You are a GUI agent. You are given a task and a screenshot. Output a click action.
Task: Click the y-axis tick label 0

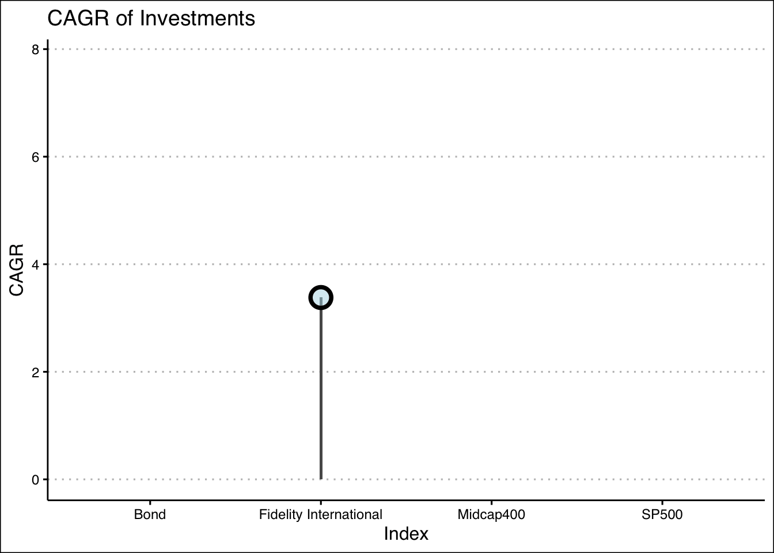point(36,479)
